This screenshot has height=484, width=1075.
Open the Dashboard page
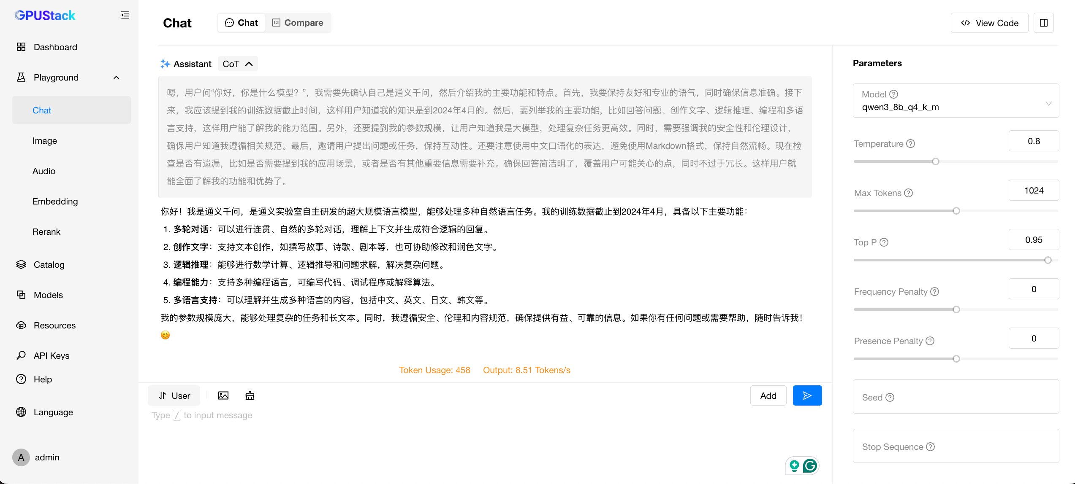[x=55, y=47]
